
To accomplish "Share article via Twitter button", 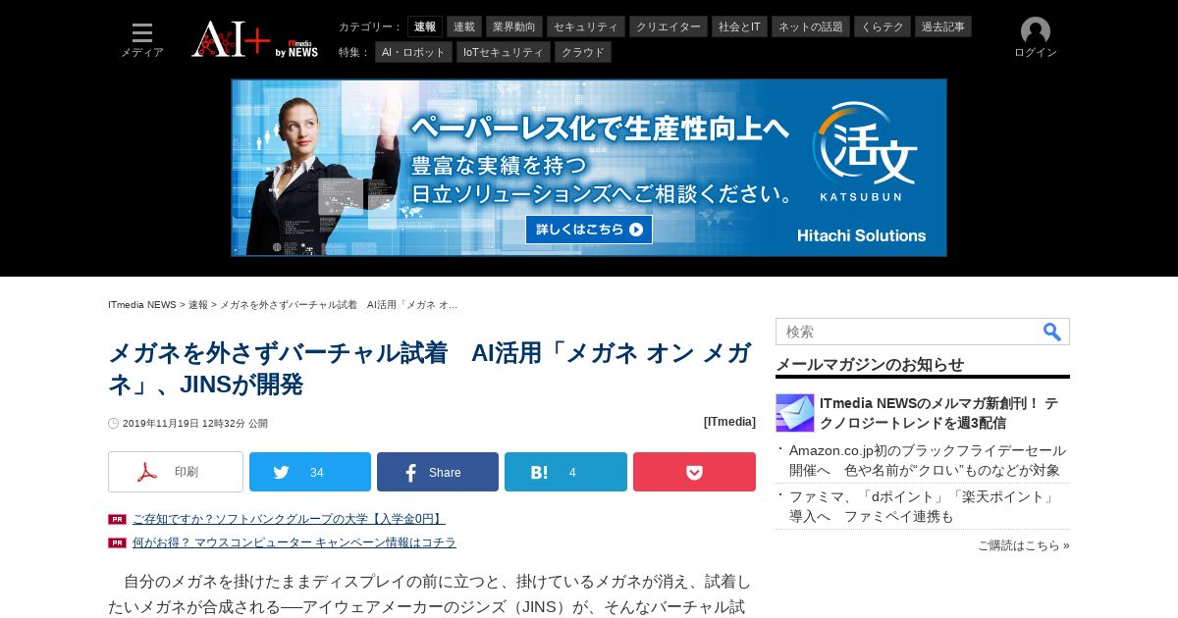I will pos(310,472).
